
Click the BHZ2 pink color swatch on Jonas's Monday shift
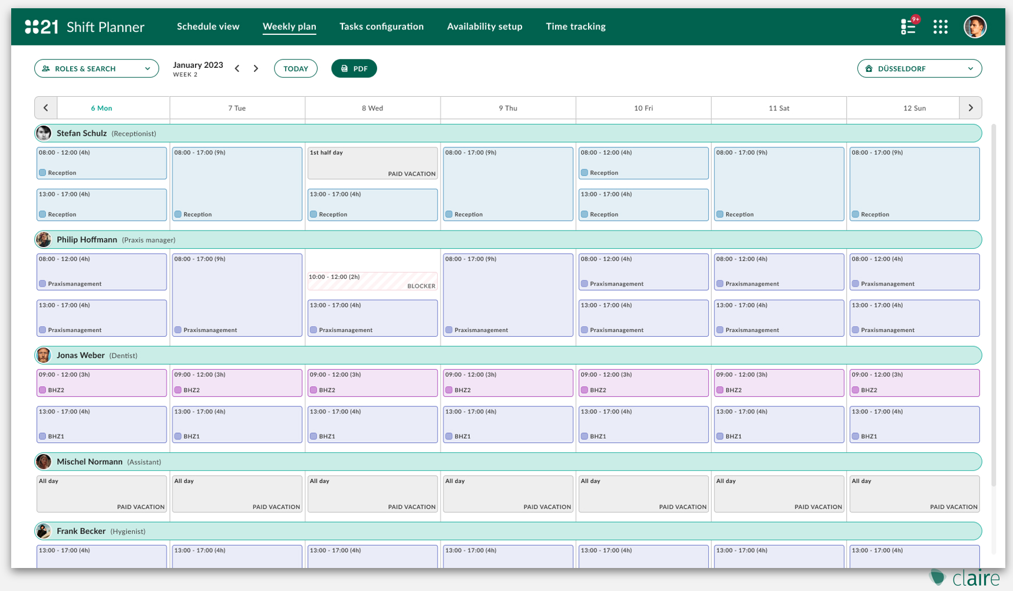42,390
